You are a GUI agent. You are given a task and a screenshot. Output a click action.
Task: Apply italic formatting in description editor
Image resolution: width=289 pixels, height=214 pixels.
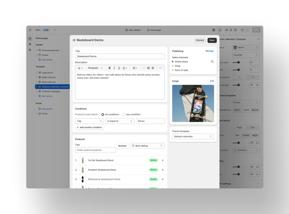[114, 68]
